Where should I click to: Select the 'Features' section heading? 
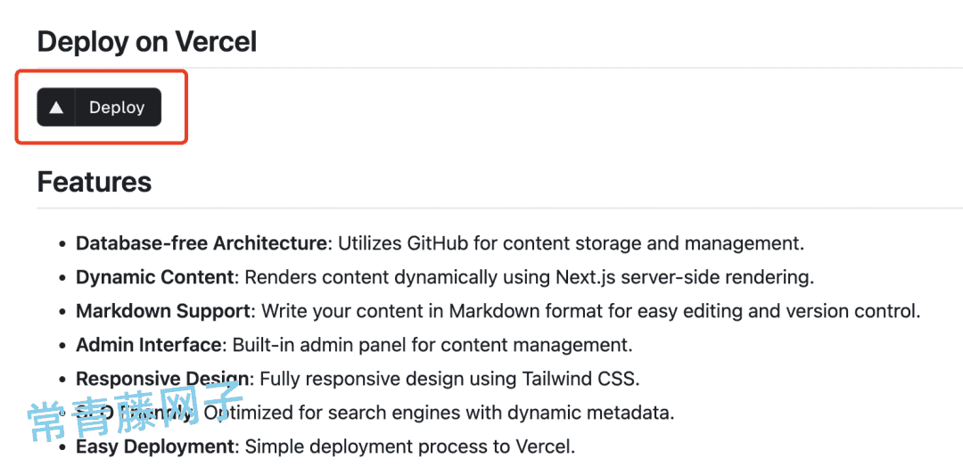tap(95, 183)
